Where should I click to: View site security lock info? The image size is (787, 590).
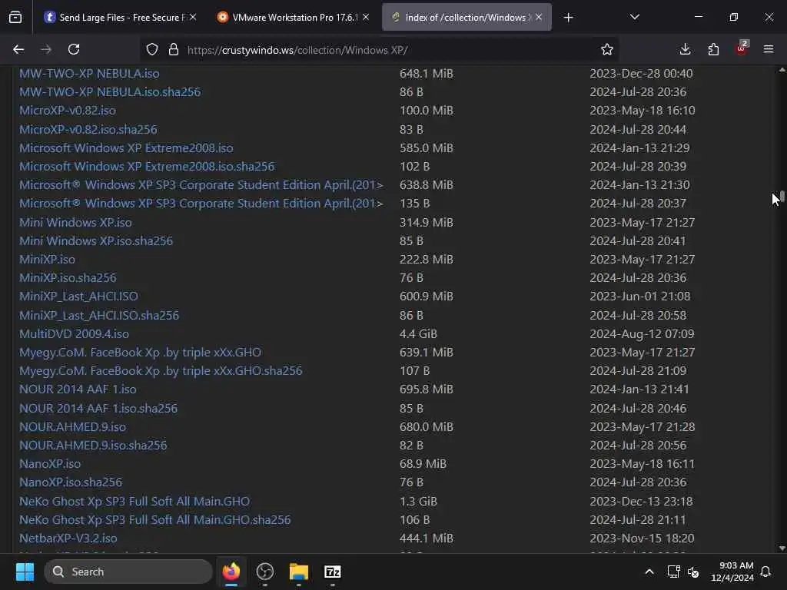pos(174,49)
